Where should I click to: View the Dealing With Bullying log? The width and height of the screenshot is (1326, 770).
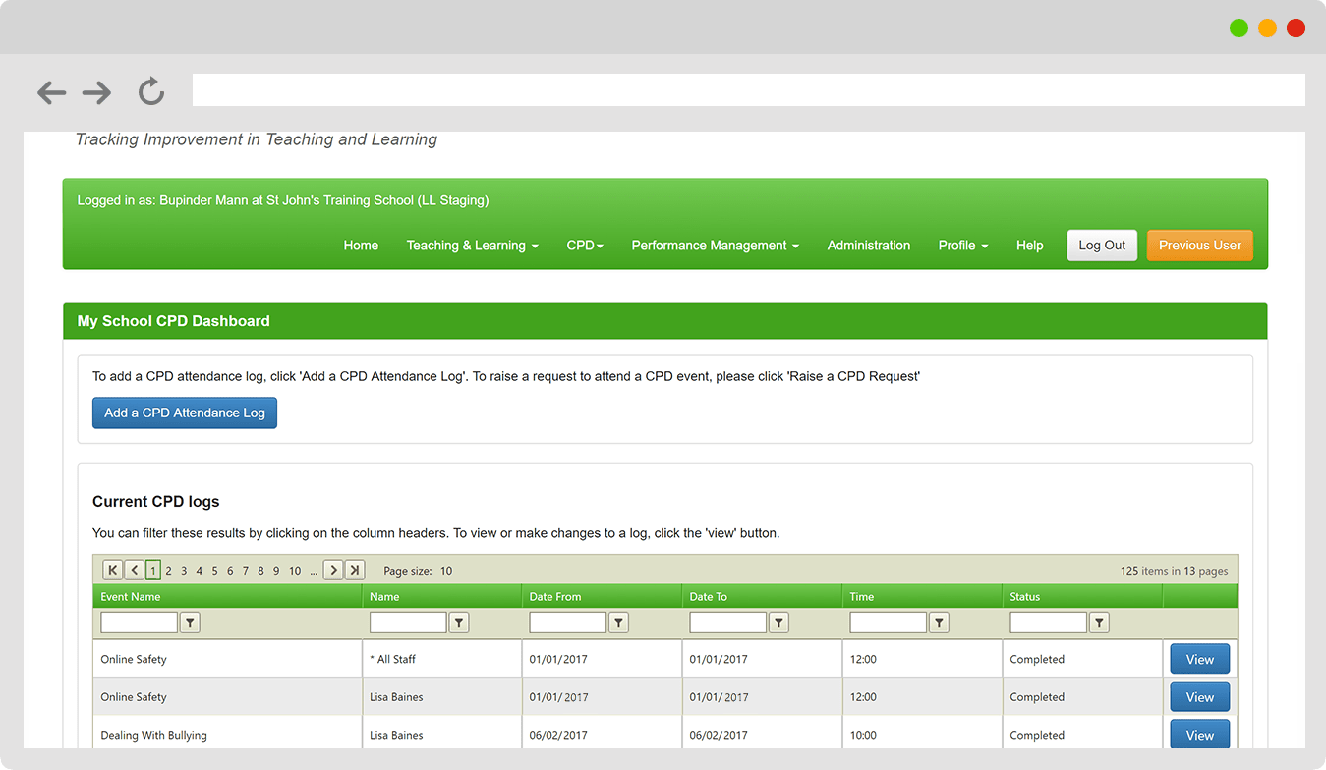(x=1199, y=735)
